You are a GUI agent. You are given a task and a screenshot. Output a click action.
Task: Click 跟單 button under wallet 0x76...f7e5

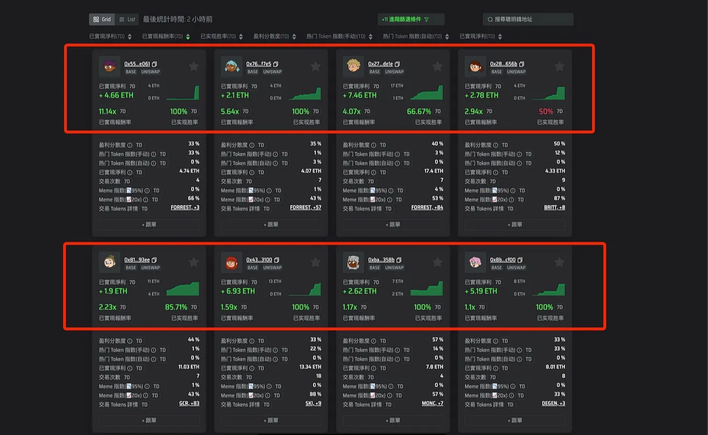pyautogui.click(x=271, y=225)
